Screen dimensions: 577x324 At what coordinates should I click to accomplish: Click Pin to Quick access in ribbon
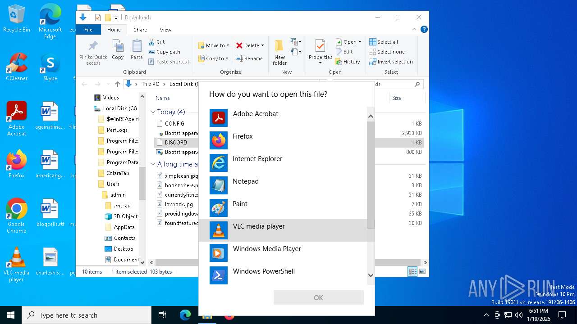pyautogui.click(x=93, y=53)
